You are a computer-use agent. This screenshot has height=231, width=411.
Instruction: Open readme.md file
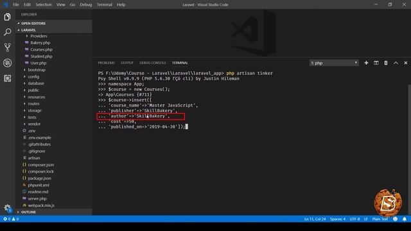pos(38,192)
